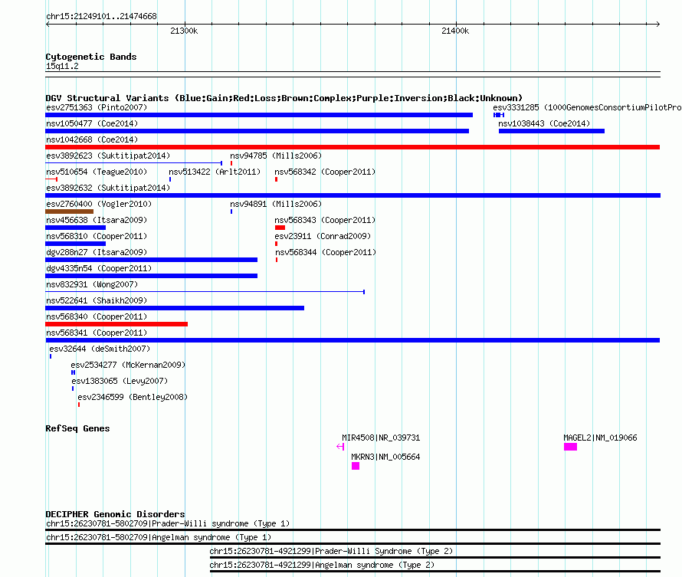The image size is (682, 577).
Task: Click the esv23911 (Conrad2009) red marker
Action: tap(276, 244)
